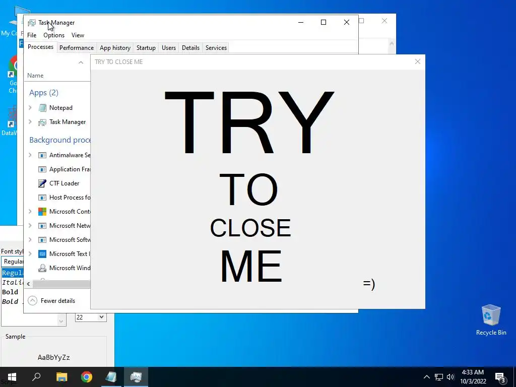Select highlighted Regular font style entry

[x=13, y=273]
